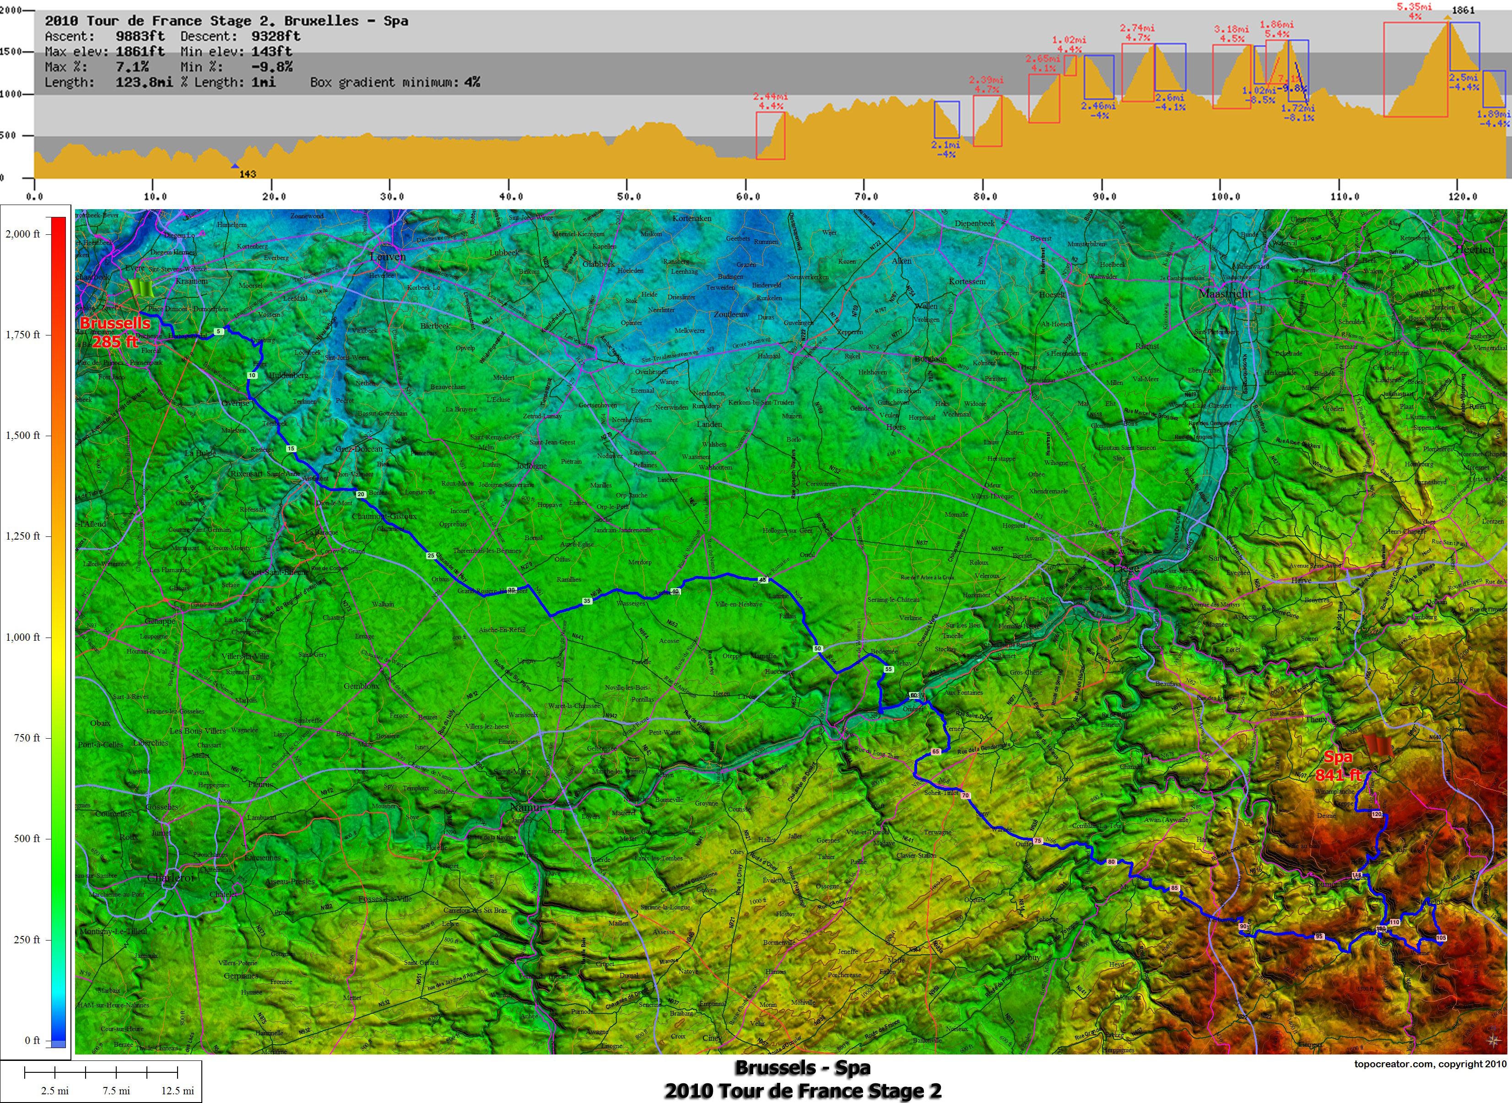Select mile marker 25 on the route
Viewport: 1512px width, 1103px height.
pyautogui.click(x=431, y=556)
